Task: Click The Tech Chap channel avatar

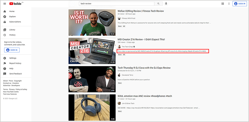Action: click(x=119, y=47)
